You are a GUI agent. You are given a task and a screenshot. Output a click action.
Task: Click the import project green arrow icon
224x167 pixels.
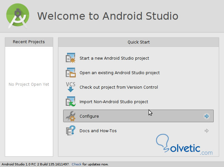[71, 102]
